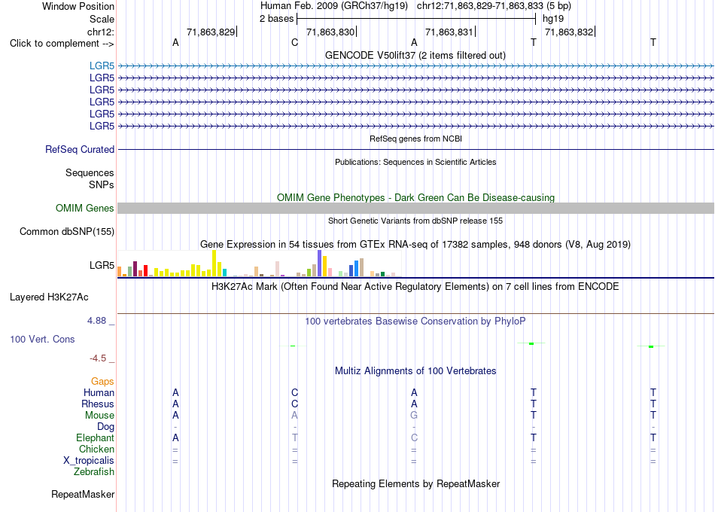Viewport: 715px width, 512px height.
Task: Click the OMIM Genes side label
Action: tap(84, 208)
